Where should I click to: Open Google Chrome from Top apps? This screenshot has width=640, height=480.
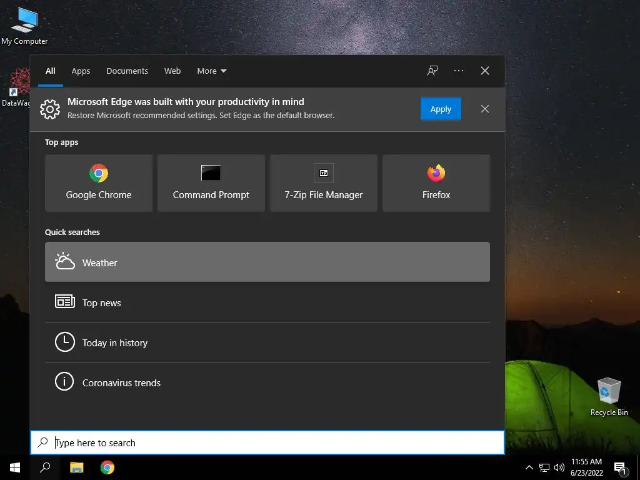pyautogui.click(x=99, y=183)
